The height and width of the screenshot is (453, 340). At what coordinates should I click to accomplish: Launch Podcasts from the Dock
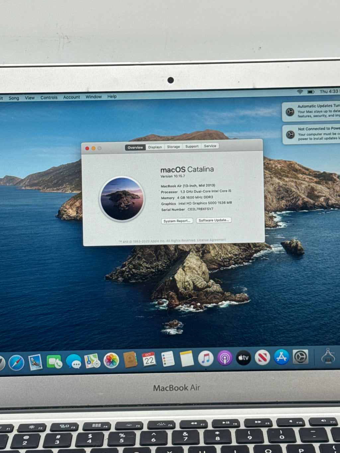pos(225,358)
